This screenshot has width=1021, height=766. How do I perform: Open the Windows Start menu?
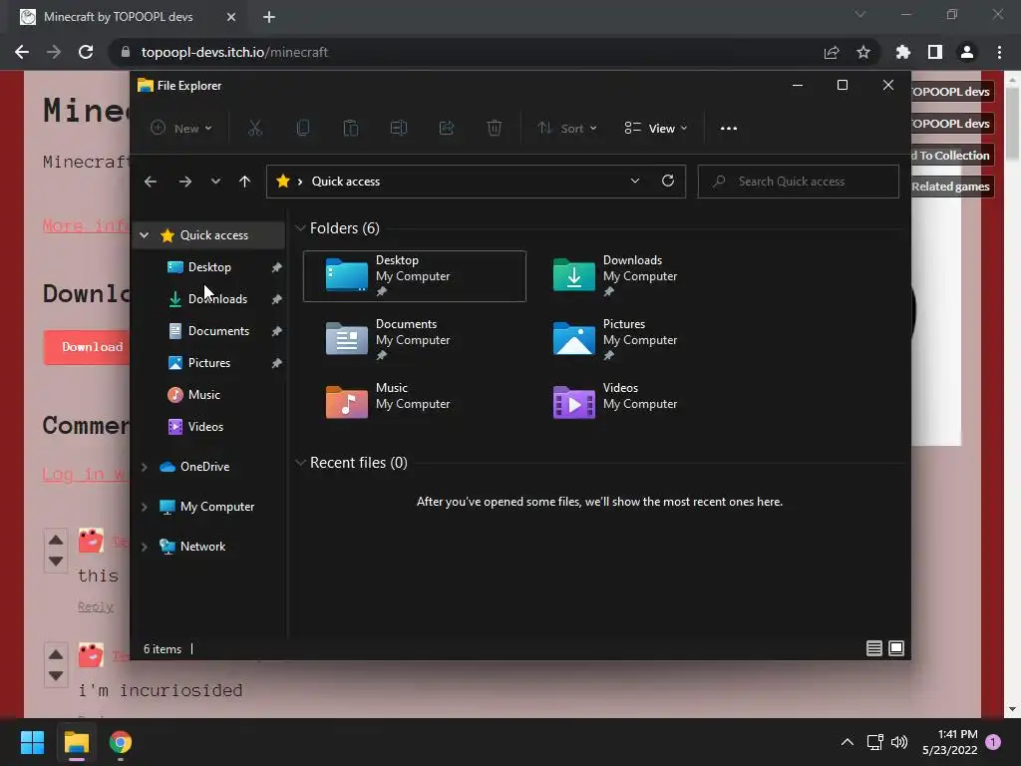tap(32, 742)
